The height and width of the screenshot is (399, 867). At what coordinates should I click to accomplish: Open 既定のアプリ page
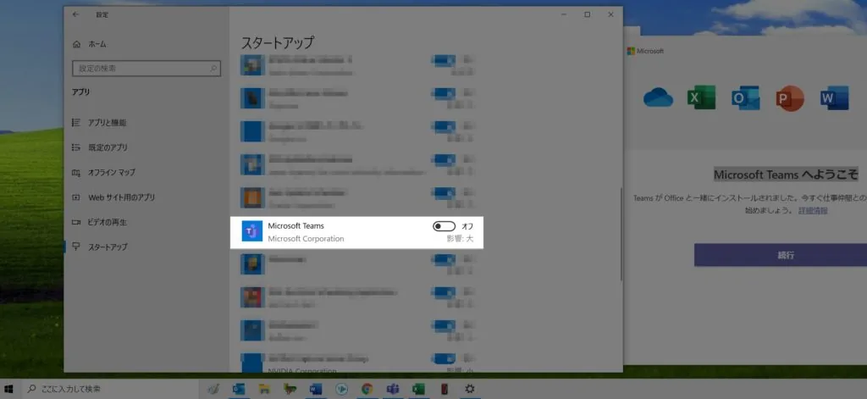coord(100,147)
